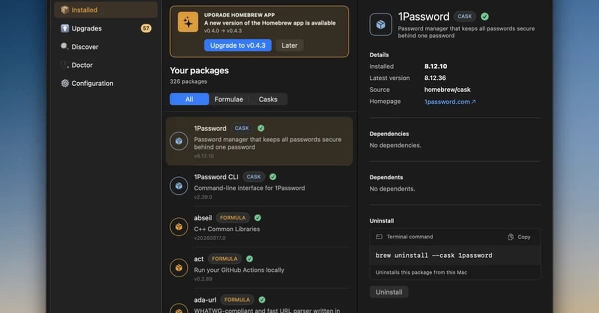This screenshot has width=599, height=313.
Task: Click v2.39.0 version under 1Password CLI
Action: pyautogui.click(x=203, y=197)
